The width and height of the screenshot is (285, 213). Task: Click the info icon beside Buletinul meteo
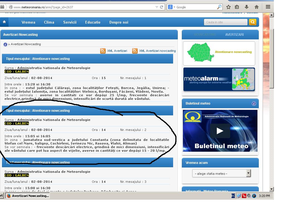tap(254, 103)
